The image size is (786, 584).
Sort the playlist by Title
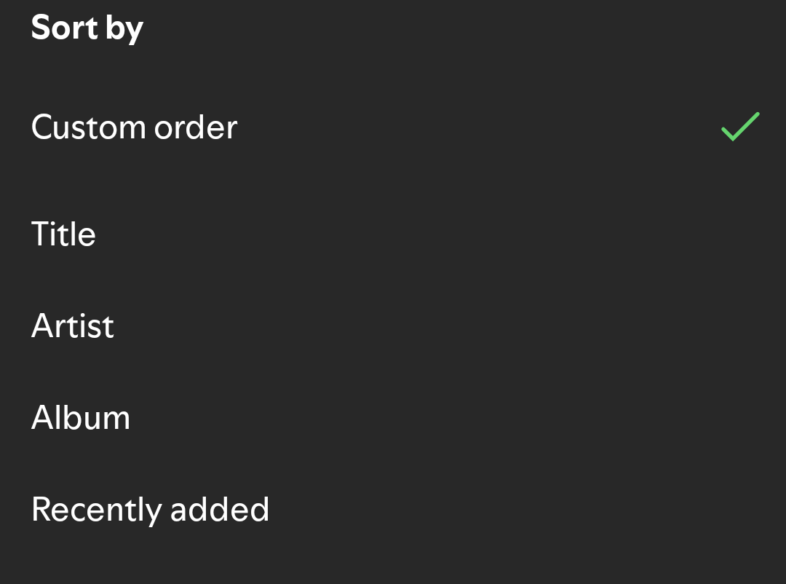click(63, 234)
